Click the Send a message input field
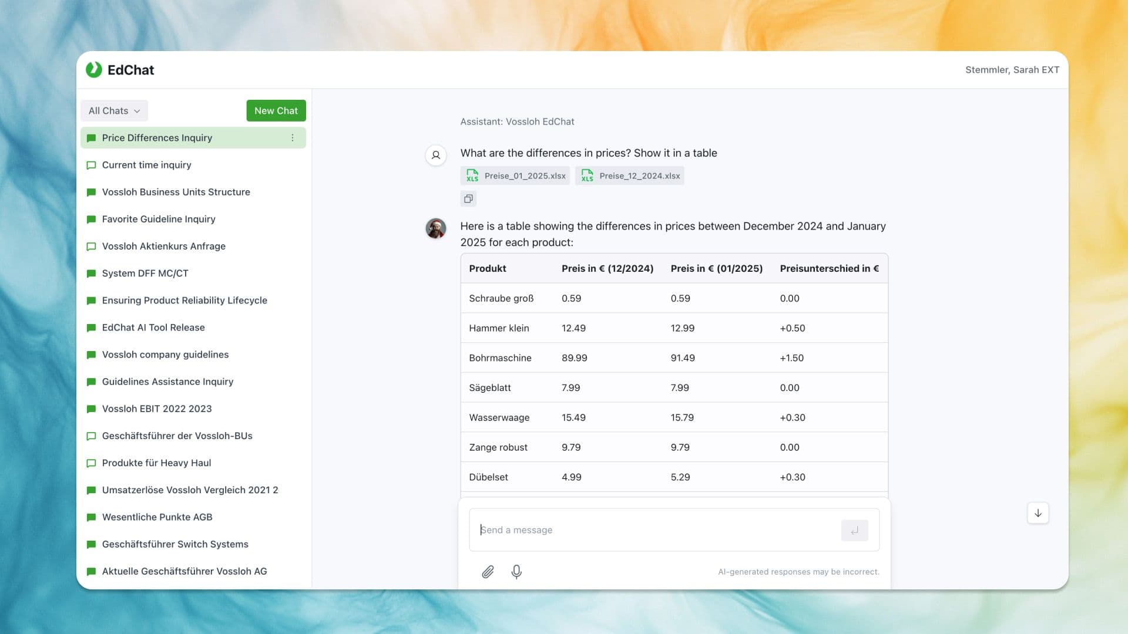This screenshot has width=1128, height=634. pyautogui.click(x=646, y=530)
